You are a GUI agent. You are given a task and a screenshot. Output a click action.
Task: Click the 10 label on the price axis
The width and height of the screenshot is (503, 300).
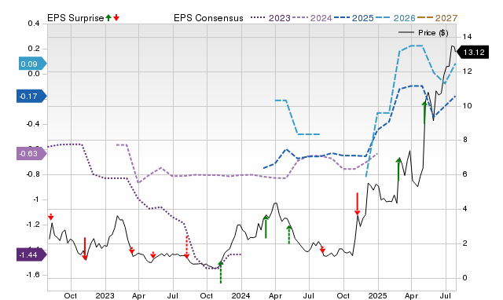(467, 106)
